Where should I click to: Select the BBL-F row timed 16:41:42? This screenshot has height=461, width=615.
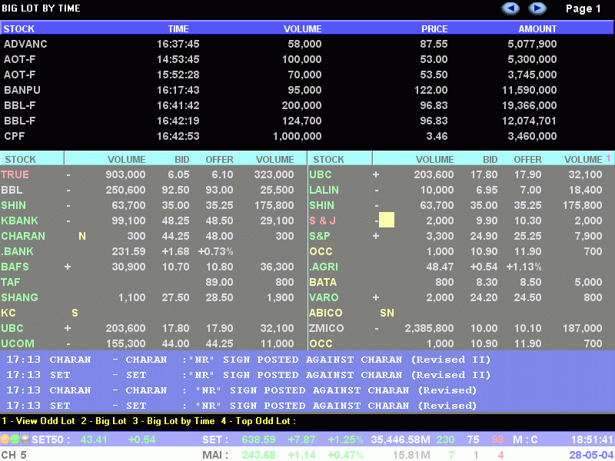[x=307, y=105]
